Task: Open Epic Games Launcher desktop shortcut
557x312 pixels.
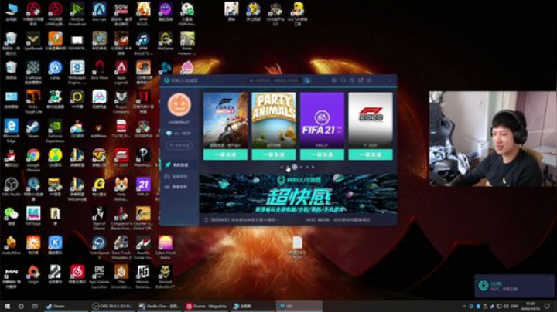Action: pos(99,277)
